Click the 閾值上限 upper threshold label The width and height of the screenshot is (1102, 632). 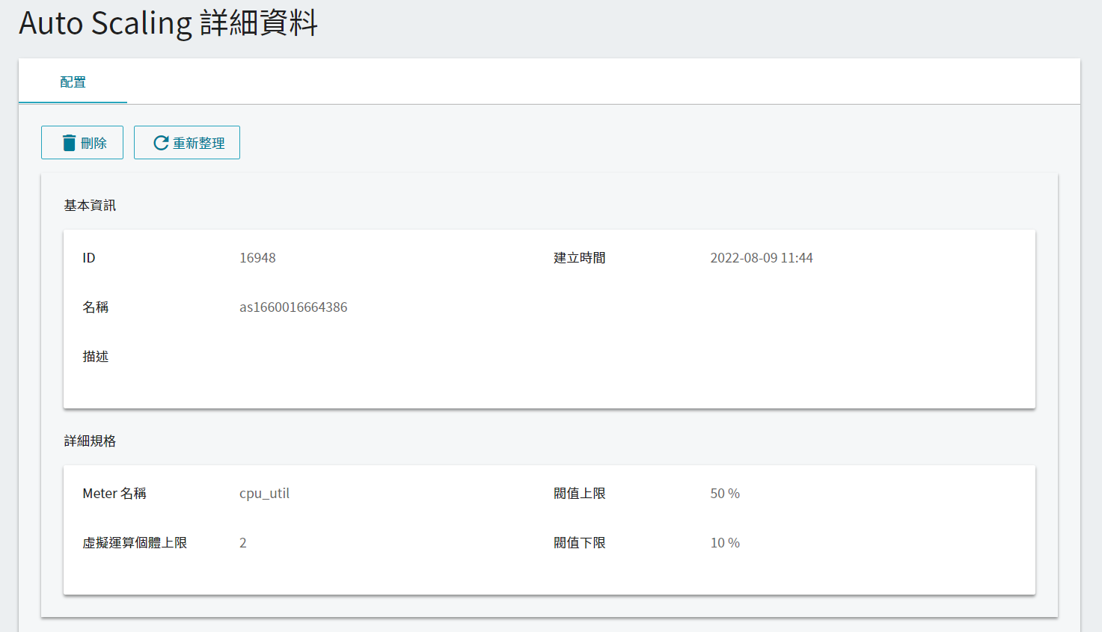click(x=580, y=494)
